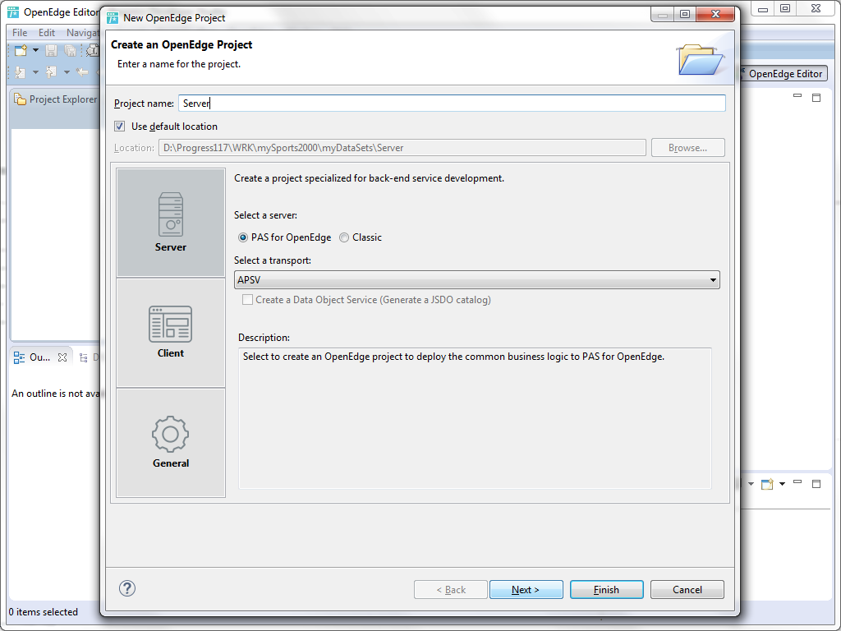
Task: Select Classic server radio button
Action: pos(344,237)
